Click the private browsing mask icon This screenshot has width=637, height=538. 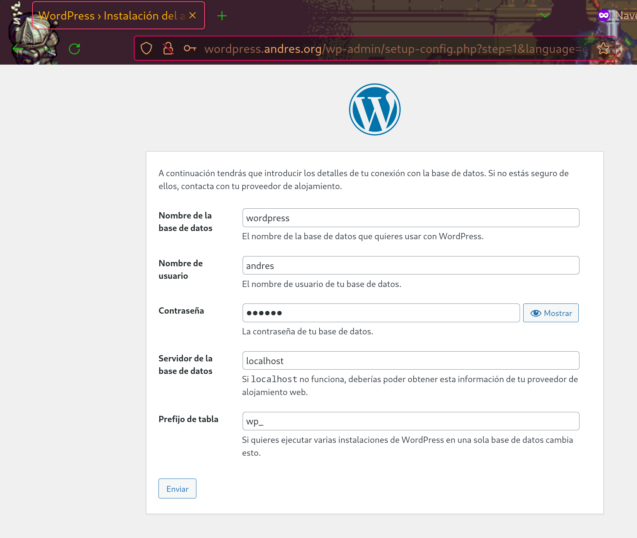click(604, 16)
